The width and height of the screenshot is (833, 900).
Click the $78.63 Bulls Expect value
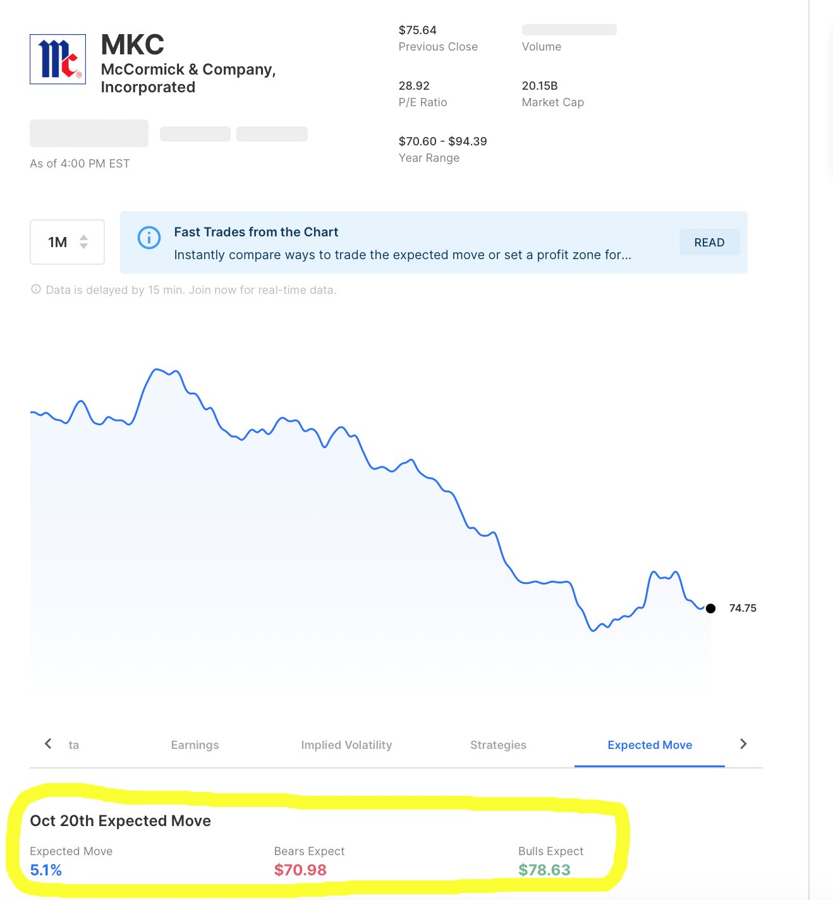(544, 870)
